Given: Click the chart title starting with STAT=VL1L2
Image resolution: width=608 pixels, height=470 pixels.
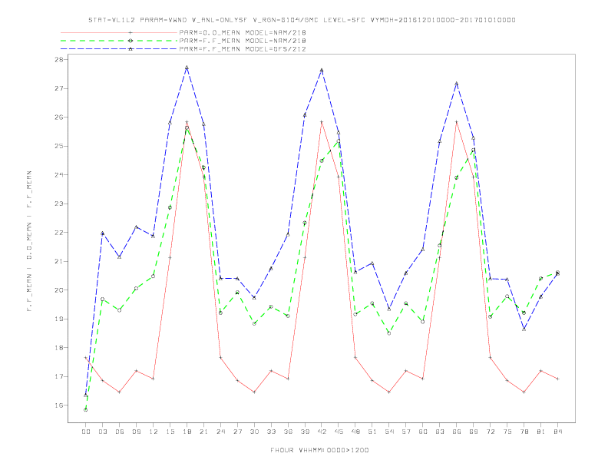Looking at the screenshot, I should 302,20.
